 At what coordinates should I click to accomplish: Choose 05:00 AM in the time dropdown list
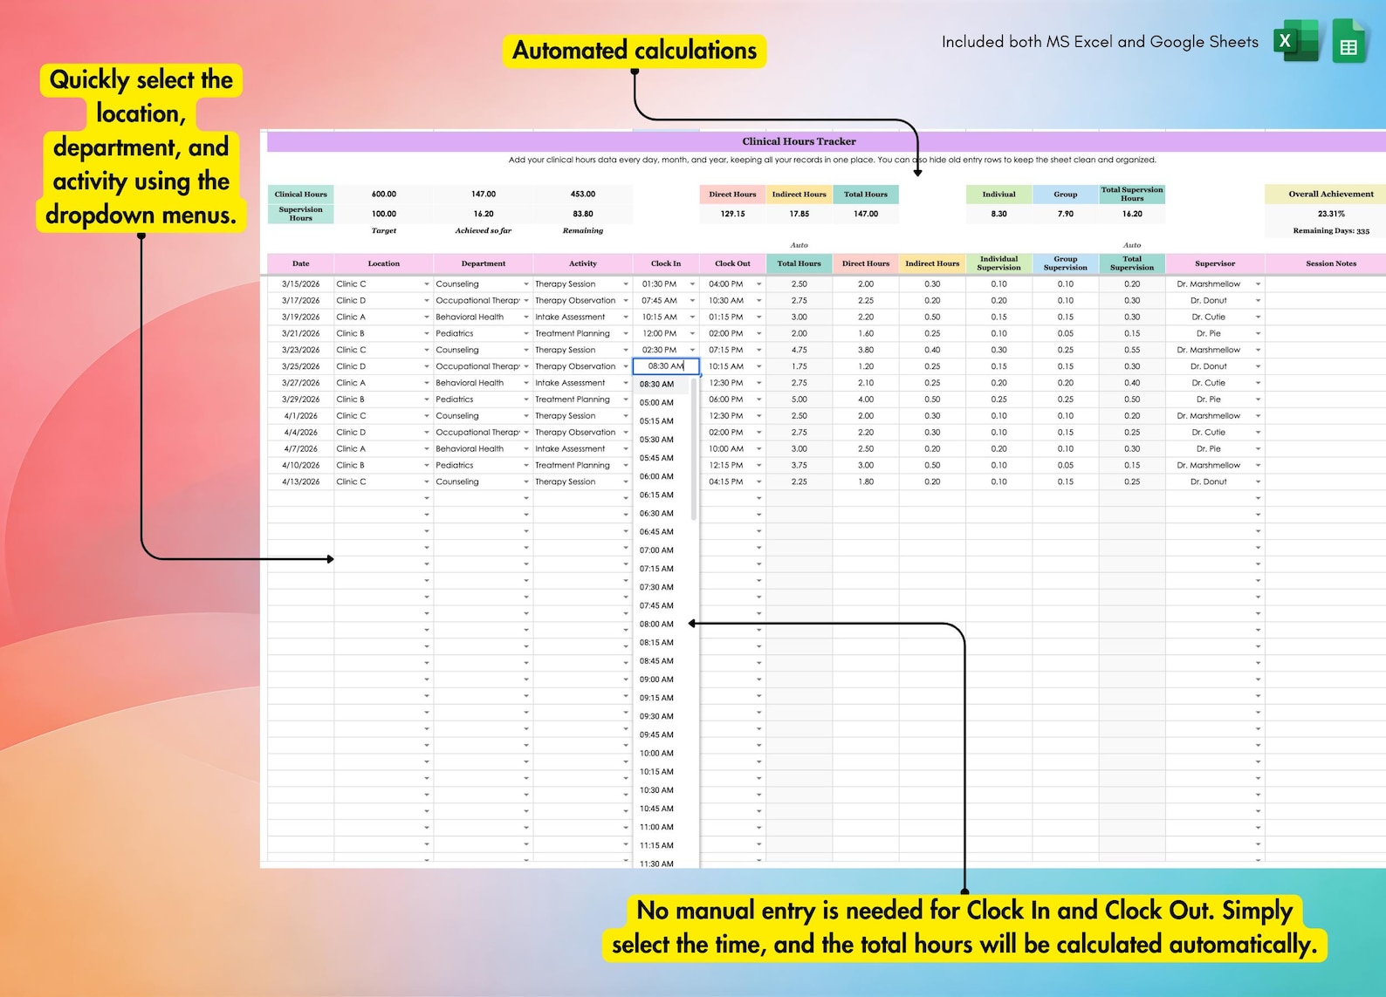656,403
